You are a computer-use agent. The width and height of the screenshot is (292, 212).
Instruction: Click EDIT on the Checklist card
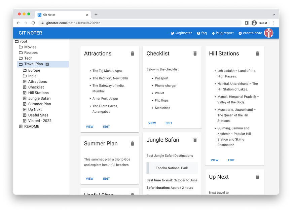pos(169,123)
